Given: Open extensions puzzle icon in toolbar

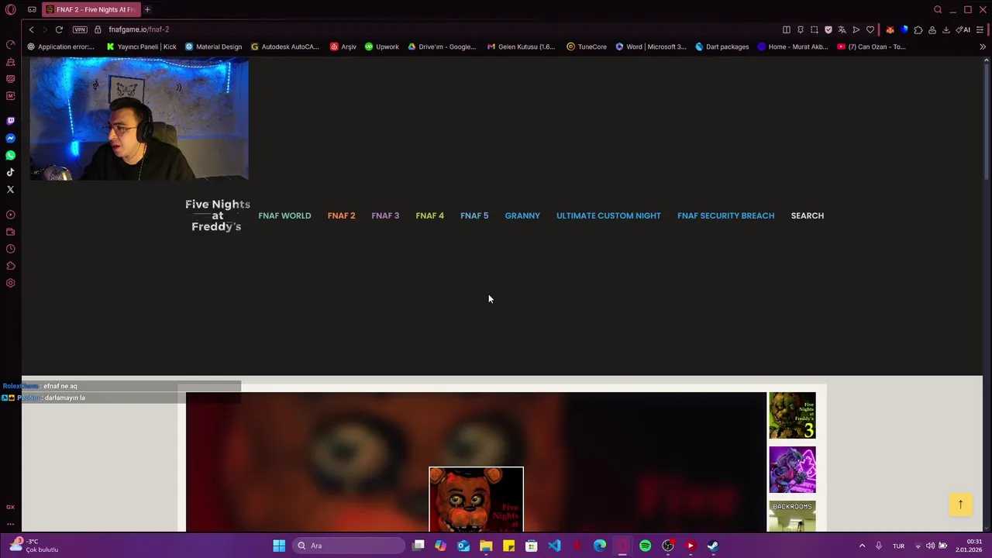Looking at the screenshot, I should click(918, 29).
